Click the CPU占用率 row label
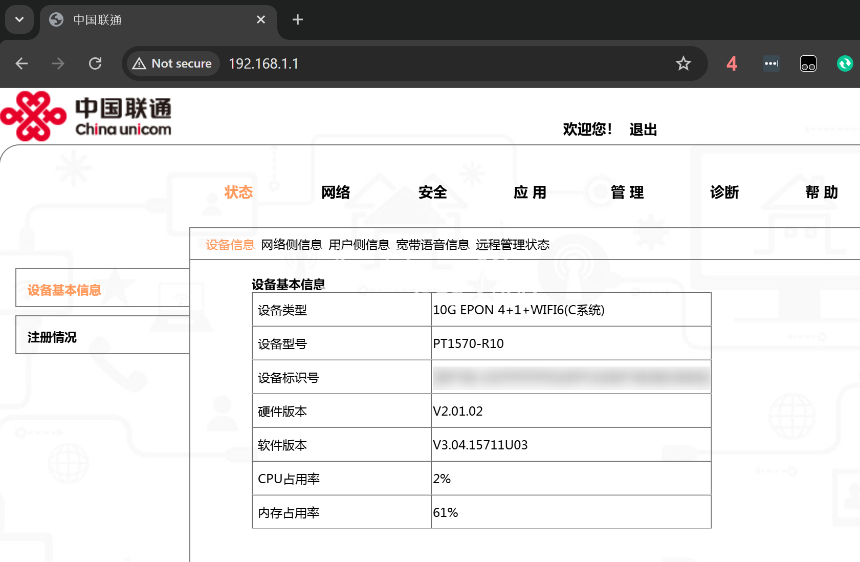Screen dimensions: 860x562 click(289, 479)
